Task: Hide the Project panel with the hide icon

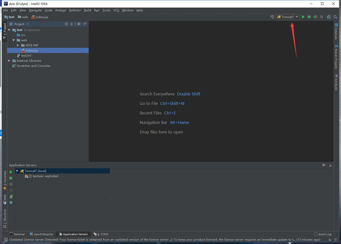Action: 85,24
